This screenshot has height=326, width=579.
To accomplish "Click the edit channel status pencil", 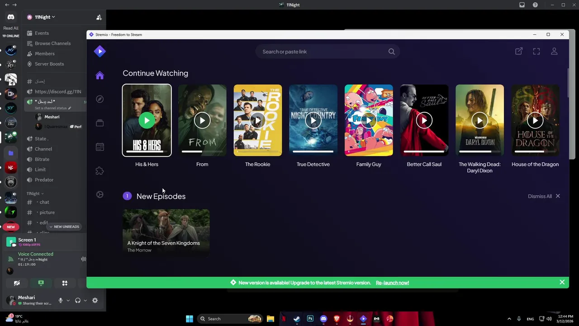I will tap(69, 108).
